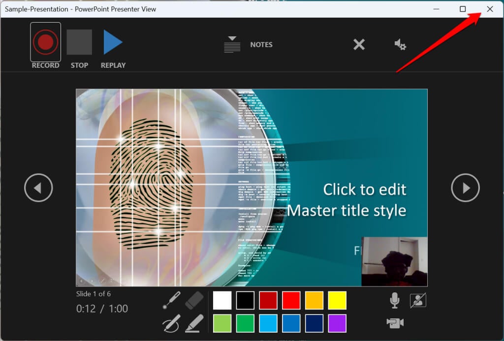The image size is (504, 341).
Task: Click the blue REPLAY play button
Action: point(113,42)
